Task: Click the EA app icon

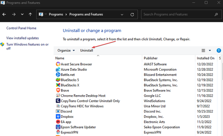Action: (x=58, y=122)
